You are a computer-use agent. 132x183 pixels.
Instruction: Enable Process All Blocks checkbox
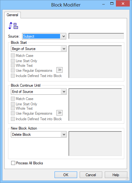(x=13, y=163)
